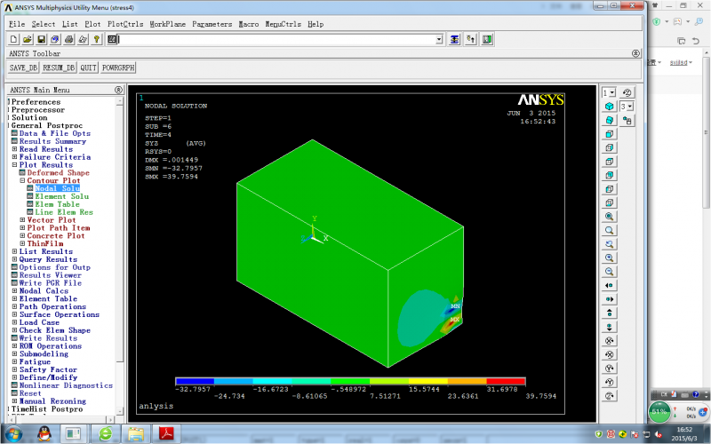Open the Report Generator icon
The image size is (711, 444).
[x=83, y=39]
